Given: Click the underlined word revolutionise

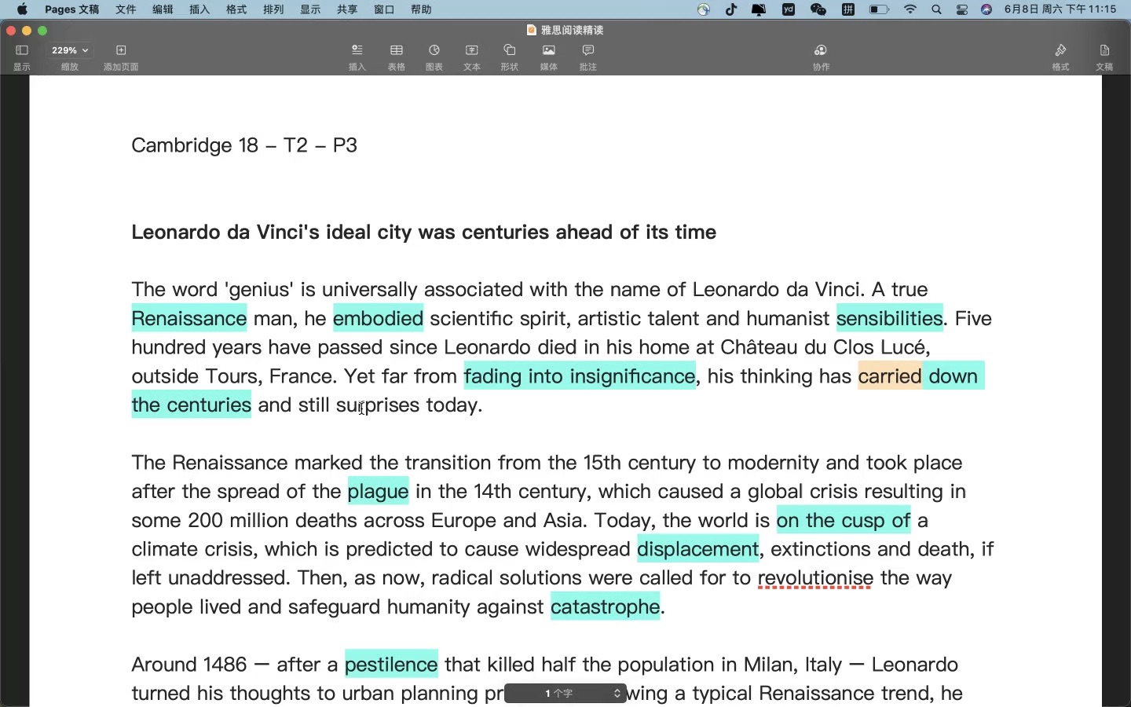Looking at the screenshot, I should [815, 578].
